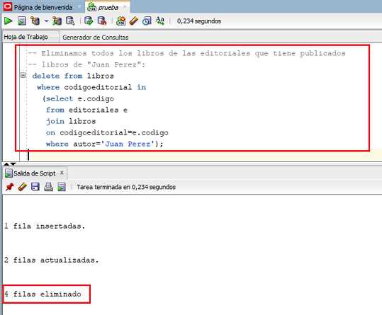
Task: Pin the script output with red pin icon
Action: click(x=9, y=187)
